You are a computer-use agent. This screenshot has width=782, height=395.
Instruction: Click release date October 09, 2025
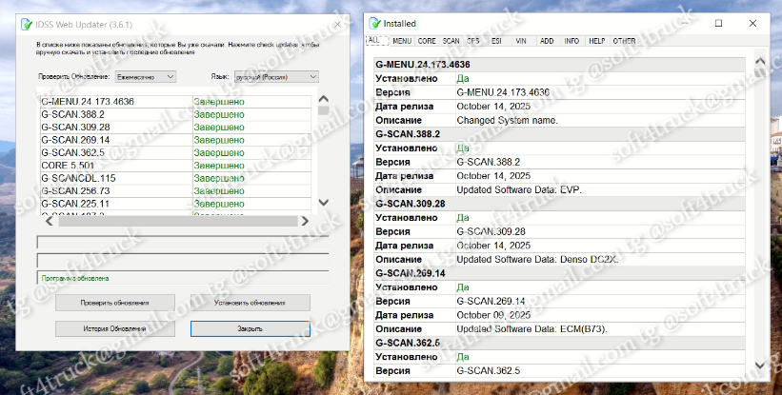pyautogui.click(x=493, y=315)
